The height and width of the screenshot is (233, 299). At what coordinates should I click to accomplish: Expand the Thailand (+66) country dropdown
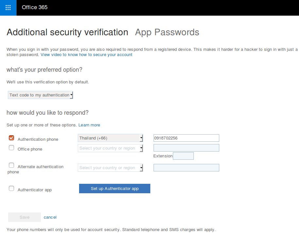pyautogui.click(x=110, y=138)
